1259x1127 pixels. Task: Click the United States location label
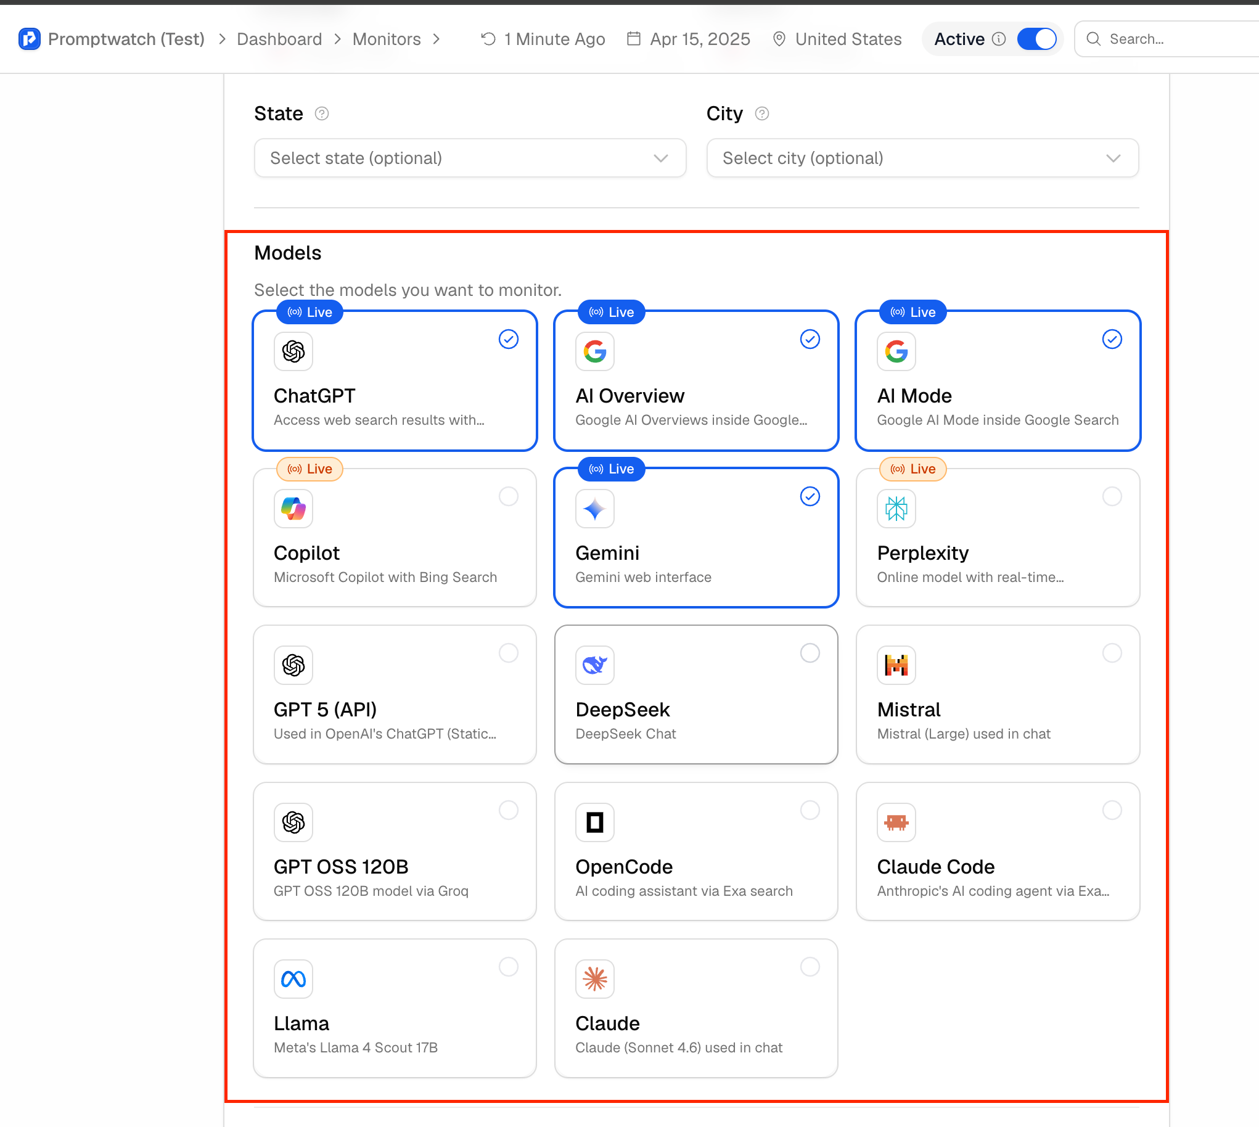(849, 39)
